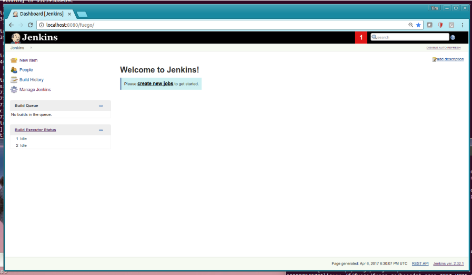Click the Build History notepad icon
The height and width of the screenshot is (275, 472).
click(x=14, y=80)
